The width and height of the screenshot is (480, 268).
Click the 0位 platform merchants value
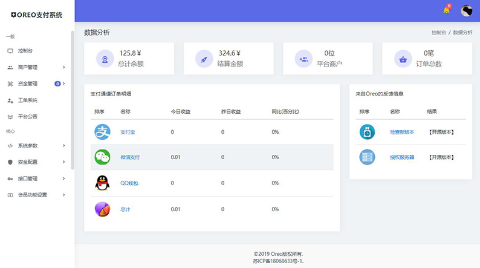[329, 53]
